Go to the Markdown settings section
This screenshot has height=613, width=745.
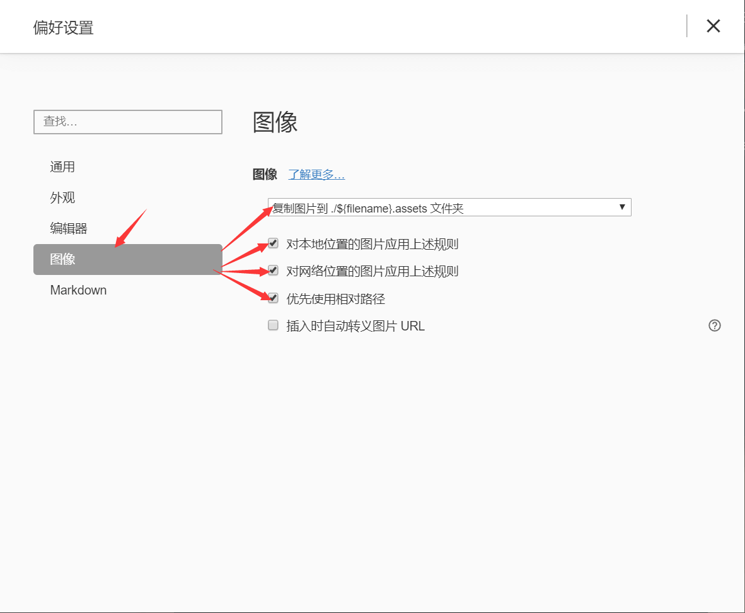click(78, 290)
